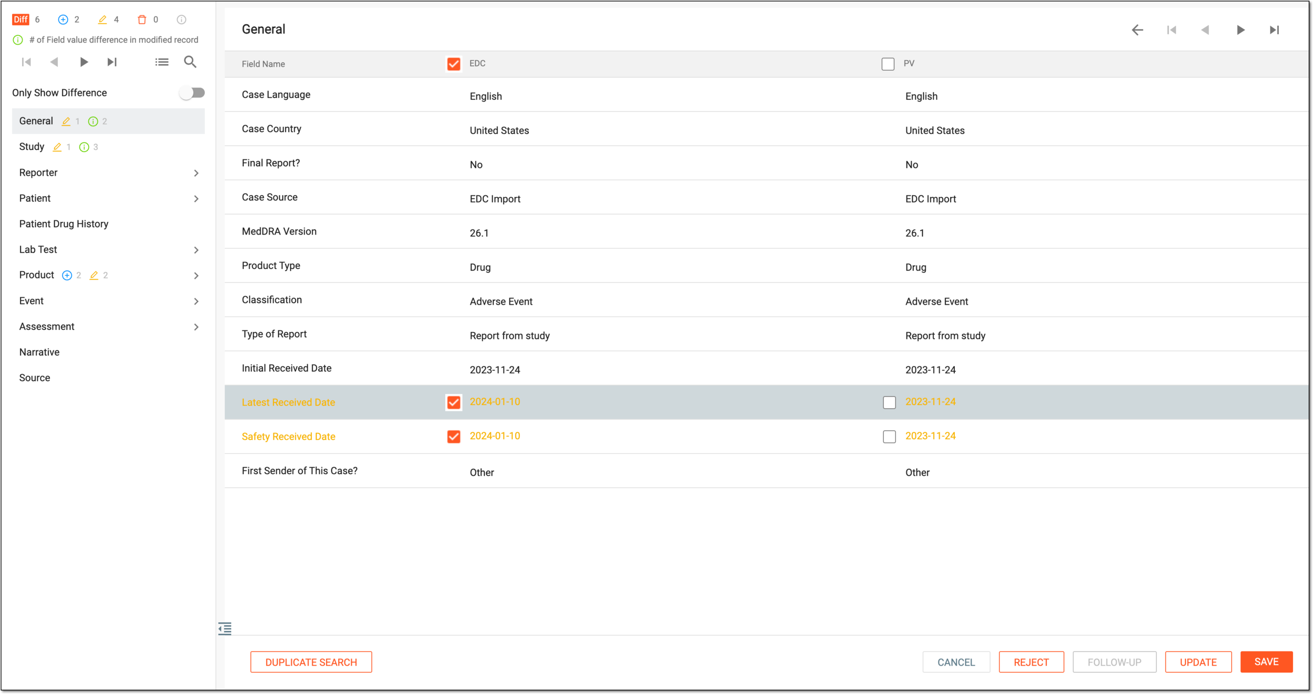This screenshot has width=1313, height=694.
Task: Click the Latest Received Date field name
Action: point(288,402)
